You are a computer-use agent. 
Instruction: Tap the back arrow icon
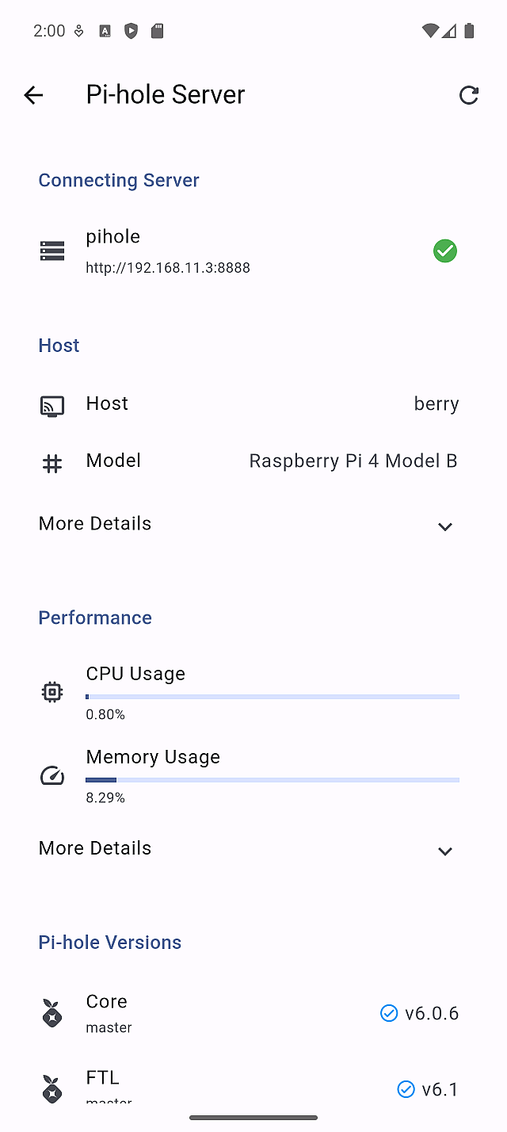pyautogui.click(x=33, y=95)
